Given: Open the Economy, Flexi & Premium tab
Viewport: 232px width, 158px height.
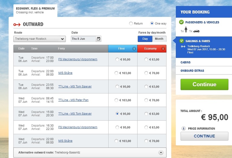Looking at the screenshot, I should 35,10.
